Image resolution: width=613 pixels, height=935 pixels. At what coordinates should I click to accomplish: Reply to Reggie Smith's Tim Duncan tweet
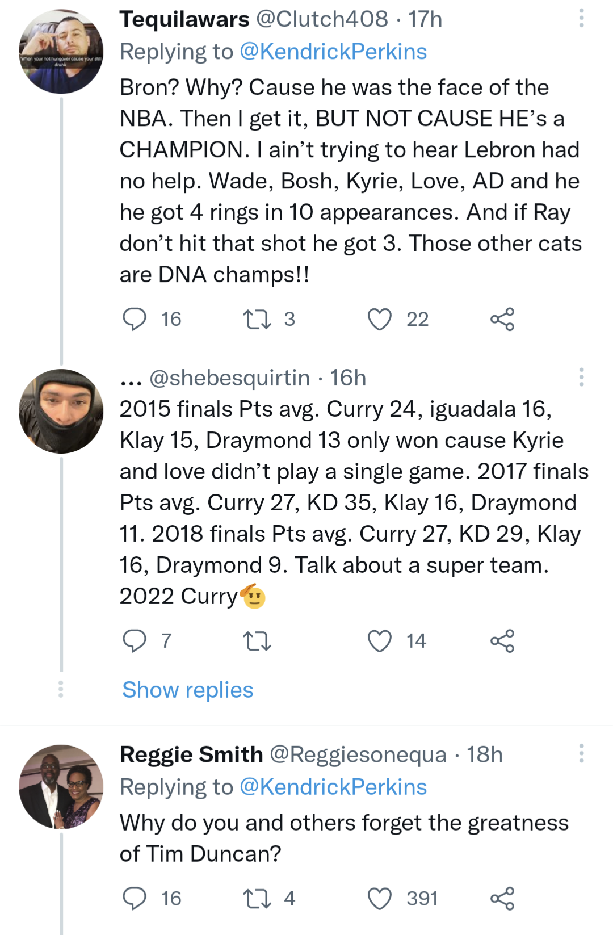(135, 899)
